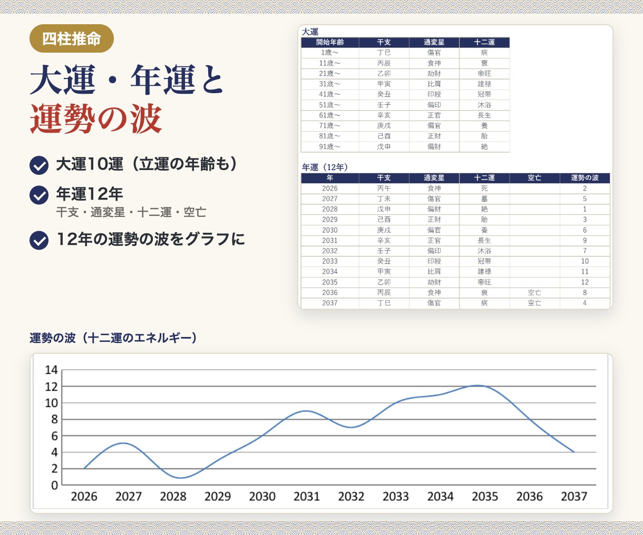Select the 31歳〜 cell
The height and width of the screenshot is (535, 643).
330,84
